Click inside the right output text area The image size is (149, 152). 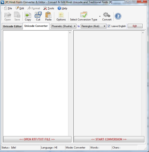click(x=107, y=83)
